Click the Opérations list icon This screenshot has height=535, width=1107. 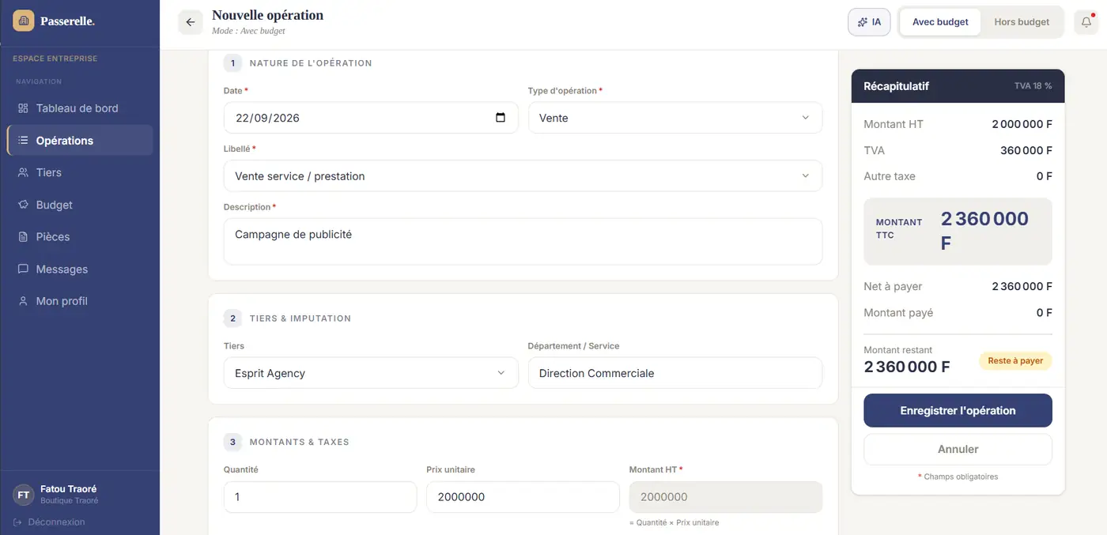22,141
